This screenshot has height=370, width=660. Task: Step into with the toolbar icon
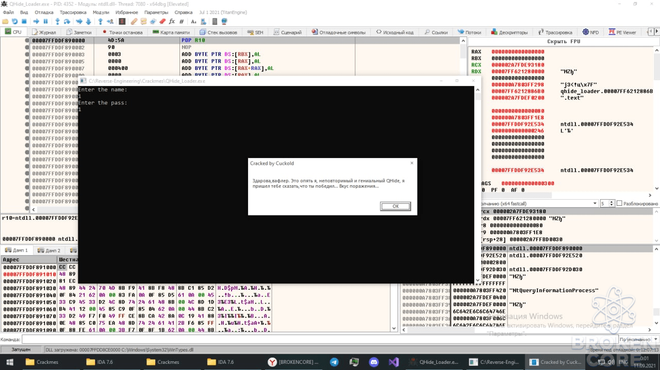click(57, 22)
